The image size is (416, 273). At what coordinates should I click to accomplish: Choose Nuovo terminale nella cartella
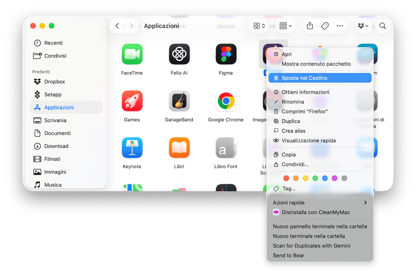coord(320,236)
